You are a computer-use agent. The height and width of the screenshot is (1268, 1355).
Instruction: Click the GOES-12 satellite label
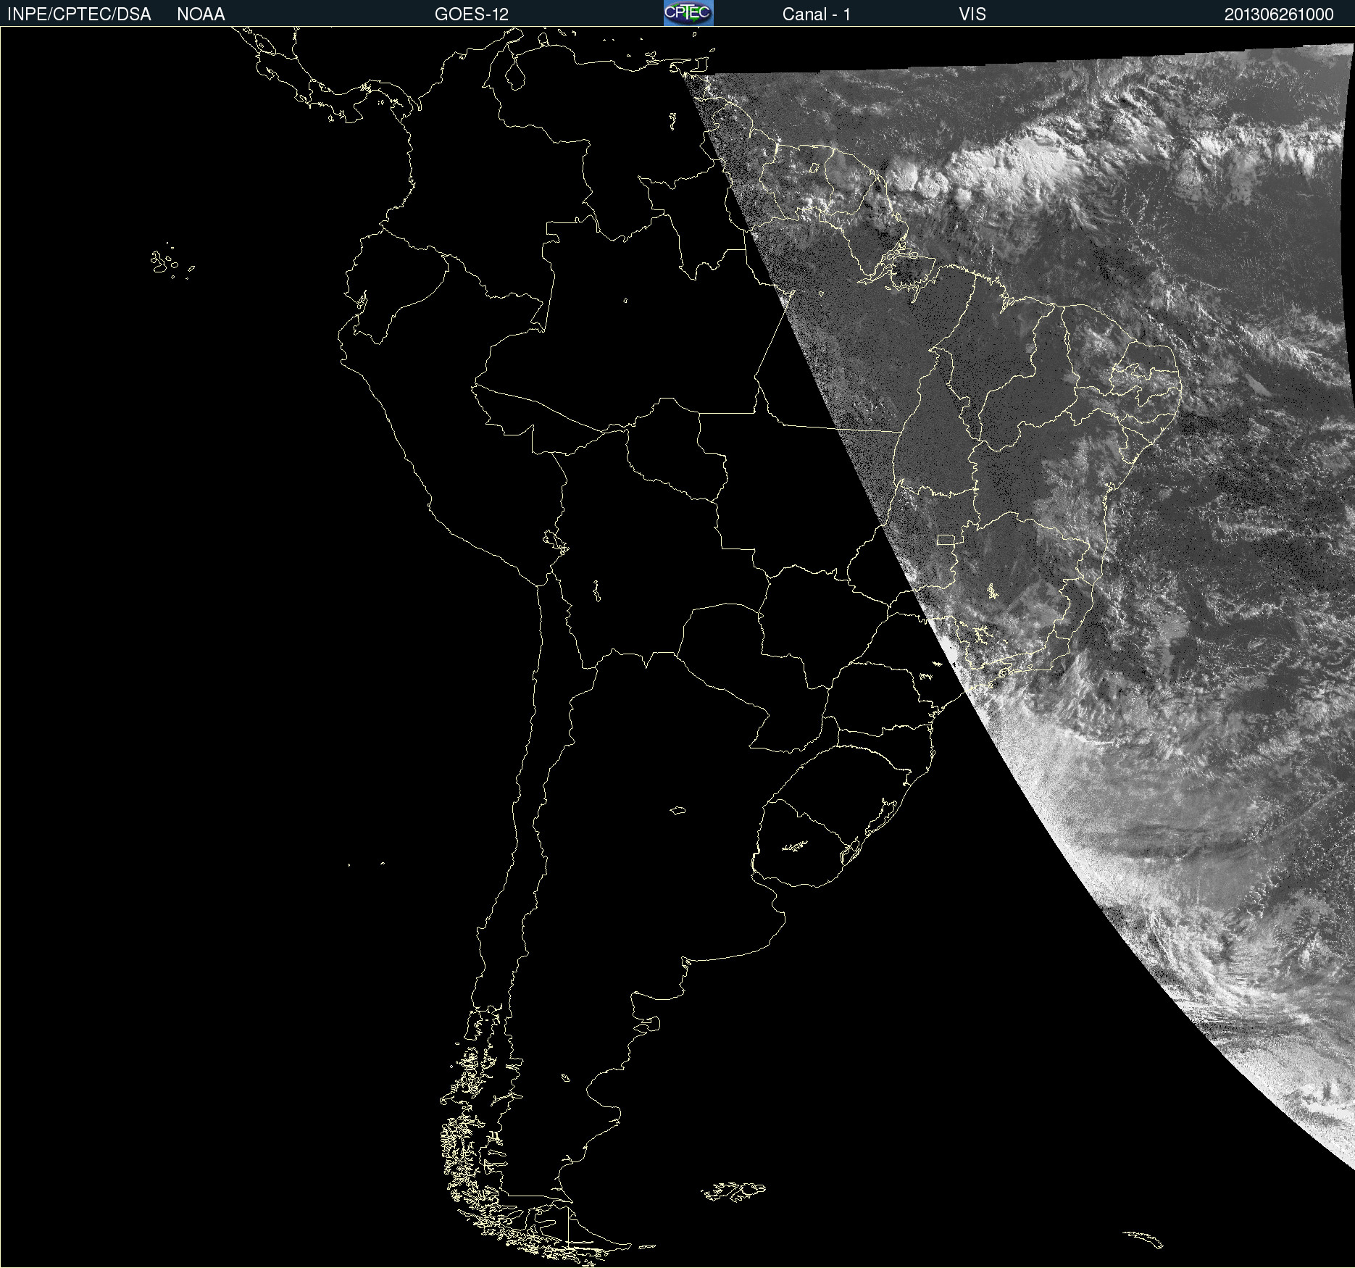pyautogui.click(x=472, y=14)
